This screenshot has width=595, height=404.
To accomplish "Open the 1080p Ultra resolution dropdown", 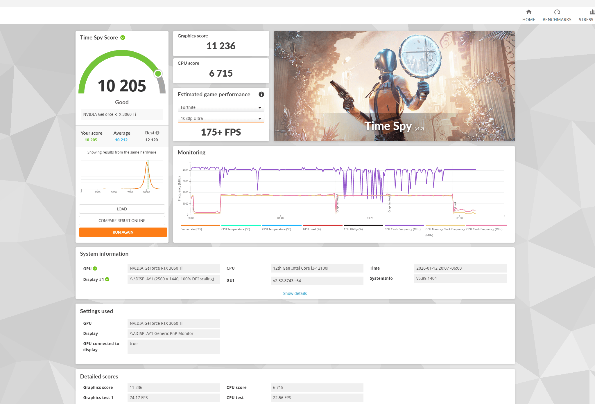I will (x=221, y=118).
